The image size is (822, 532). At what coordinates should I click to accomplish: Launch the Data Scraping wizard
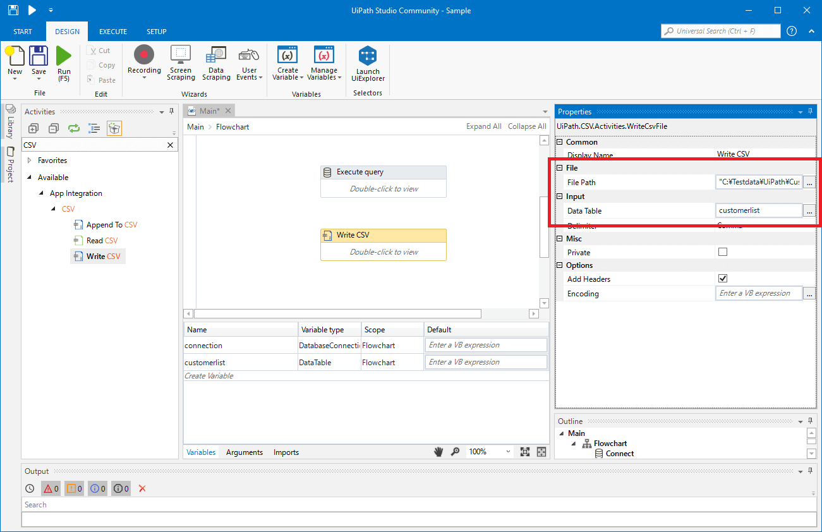pos(216,63)
